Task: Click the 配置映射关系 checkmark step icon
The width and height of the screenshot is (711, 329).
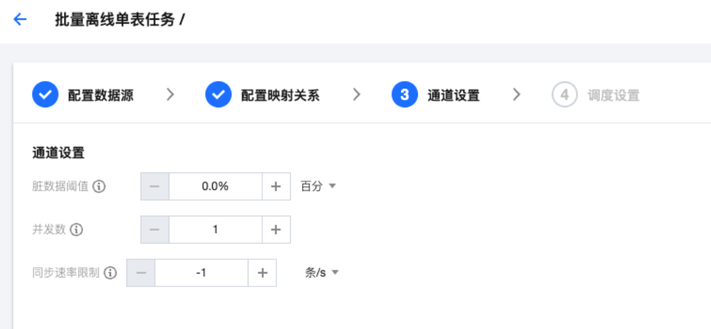Action: click(218, 95)
